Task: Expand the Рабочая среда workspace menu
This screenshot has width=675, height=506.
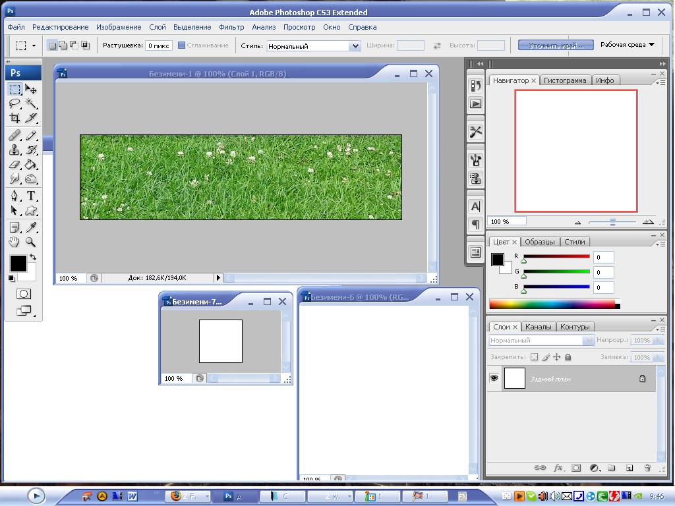Action: pyautogui.click(x=627, y=45)
